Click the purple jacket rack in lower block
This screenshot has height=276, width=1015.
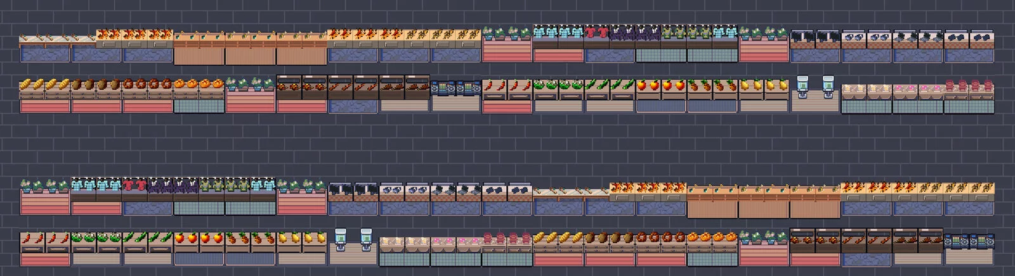pos(173,196)
